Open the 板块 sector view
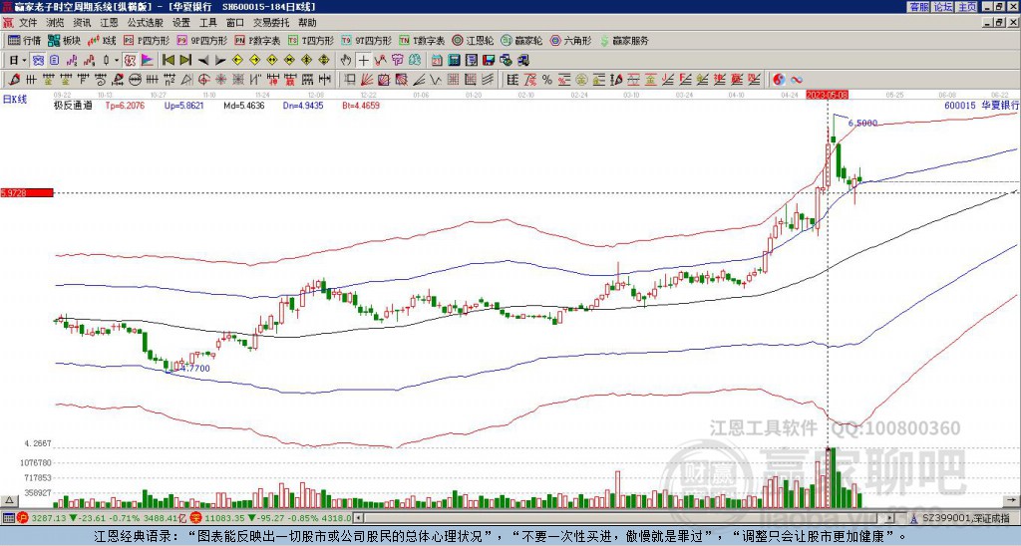 click(64, 40)
